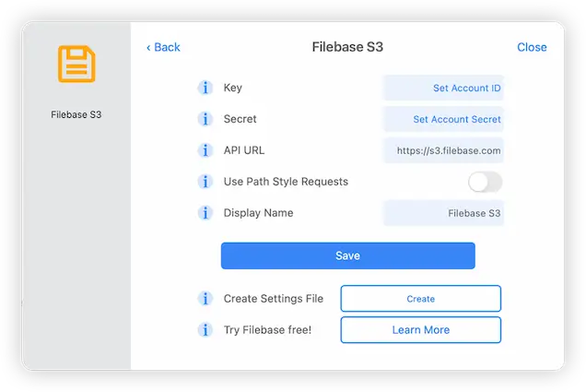The image size is (586, 392).
Task: Go Back to the previous screen
Action: tap(163, 47)
